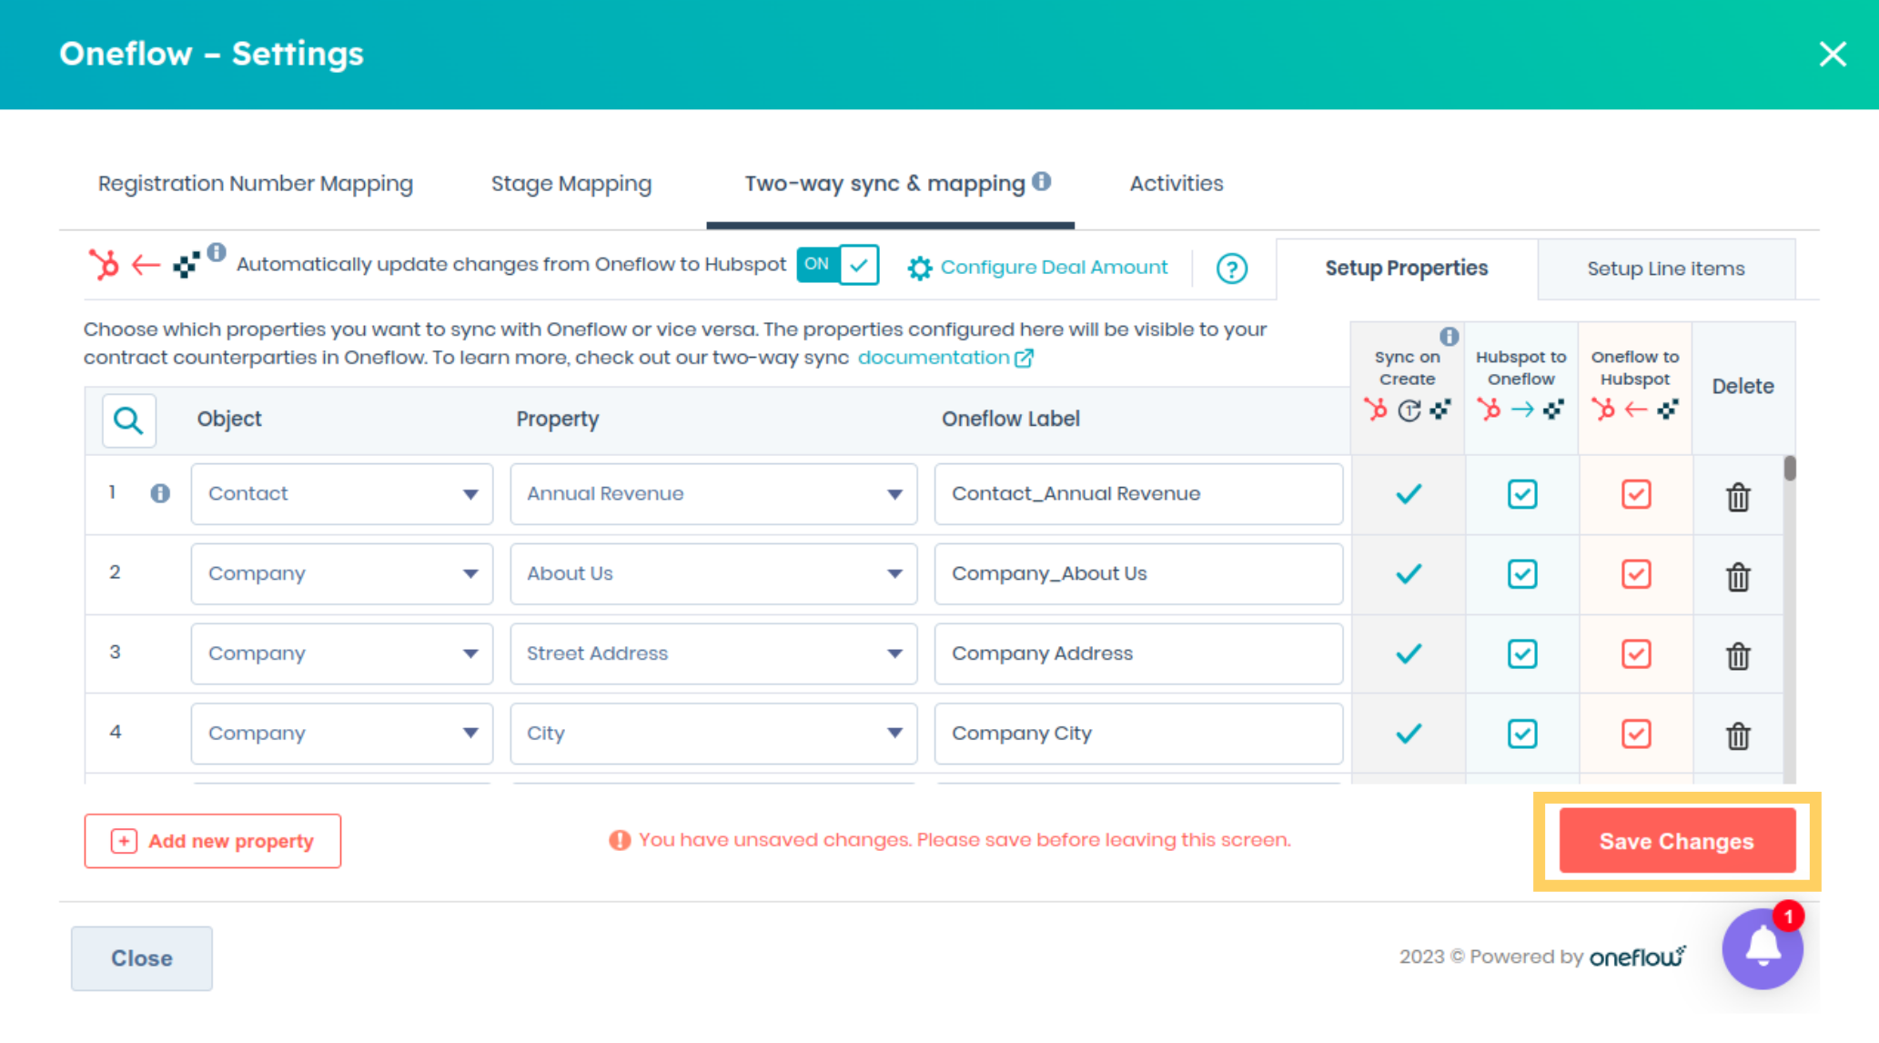Toggle Hubspot to Oneflow for Street Address
Image resolution: width=1879 pixels, height=1043 pixels.
point(1522,653)
